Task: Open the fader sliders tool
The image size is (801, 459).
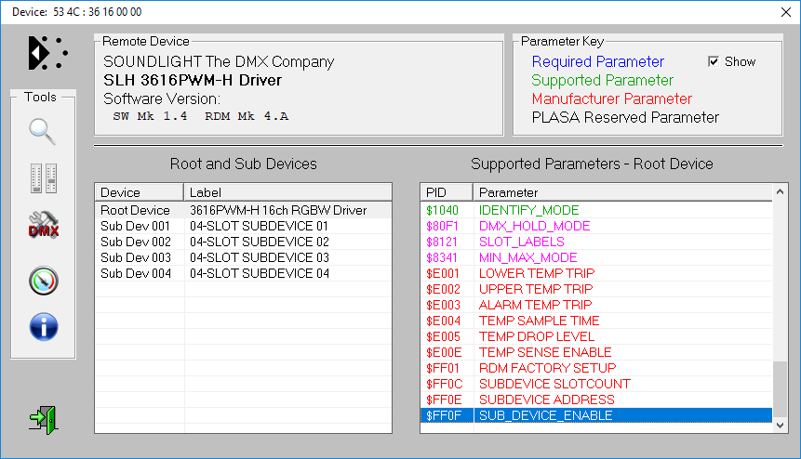Action: click(x=43, y=179)
